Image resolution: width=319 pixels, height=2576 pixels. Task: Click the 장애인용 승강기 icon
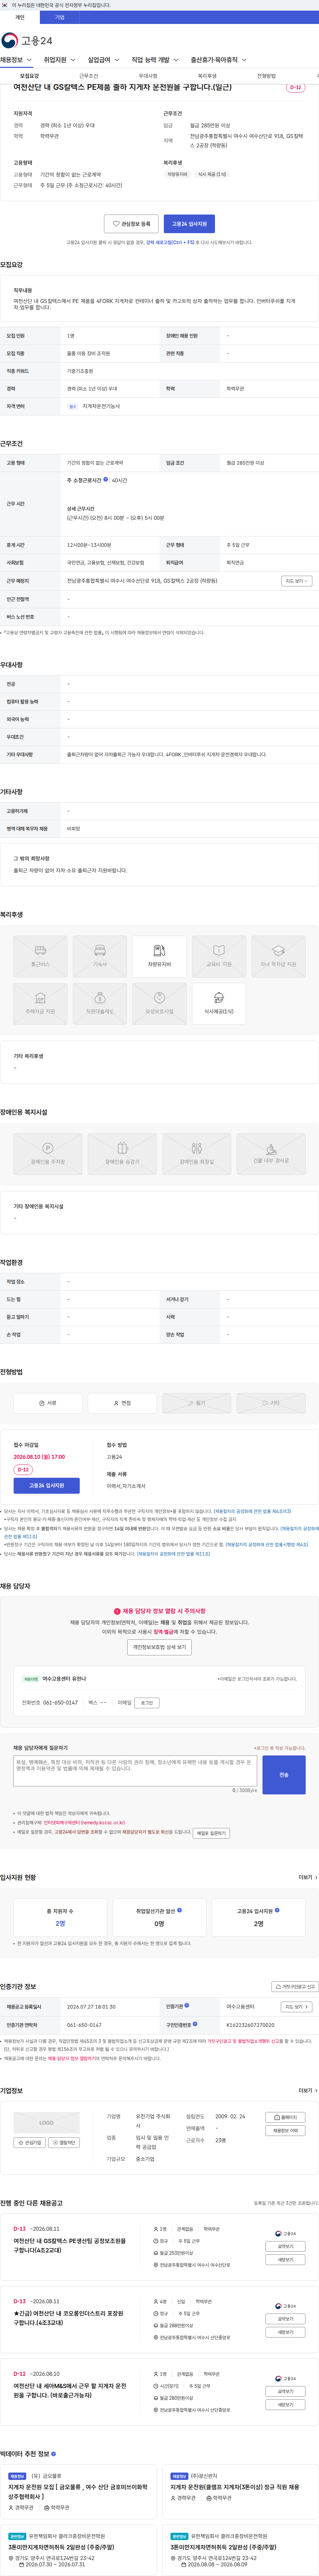[122, 1154]
